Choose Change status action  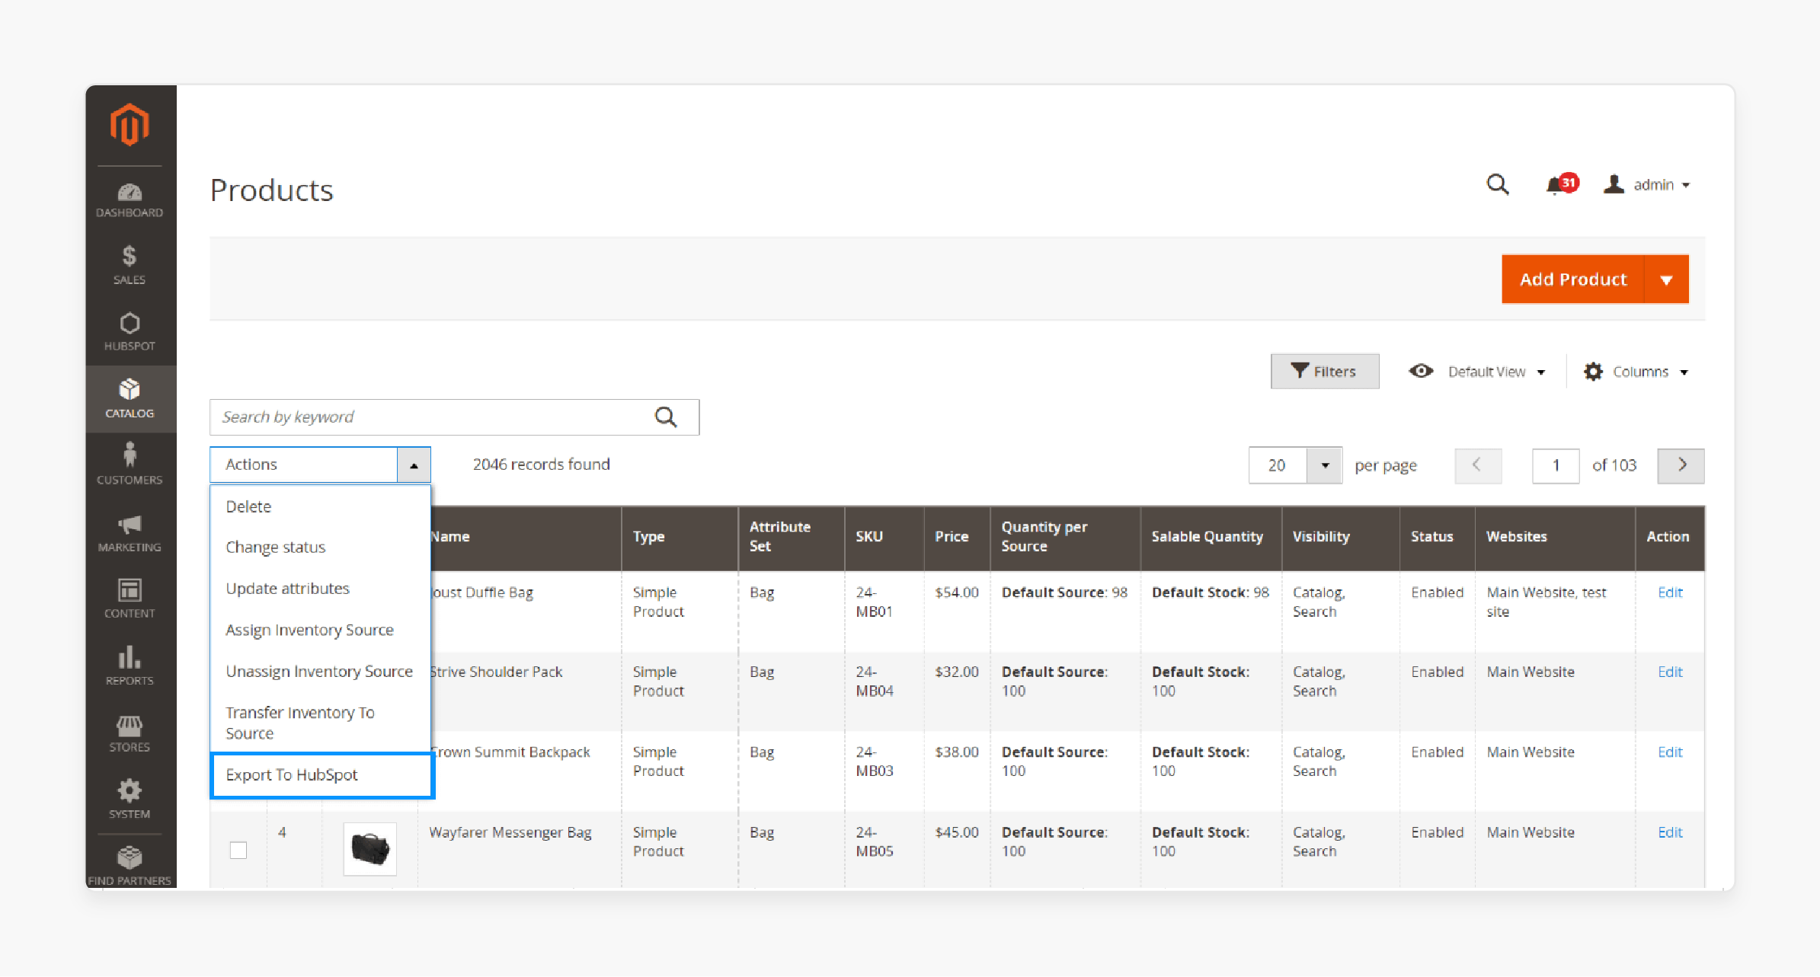pyautogui.click(x=321, y=548)
